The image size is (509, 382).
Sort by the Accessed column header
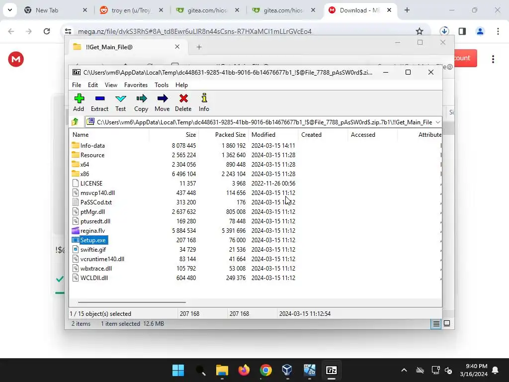(x=373, y=134)
